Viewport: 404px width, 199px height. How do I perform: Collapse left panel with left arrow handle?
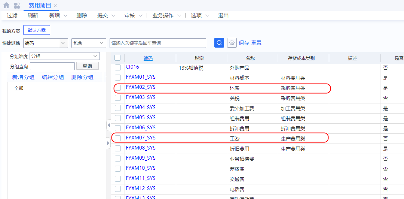(x=108, y=125)
